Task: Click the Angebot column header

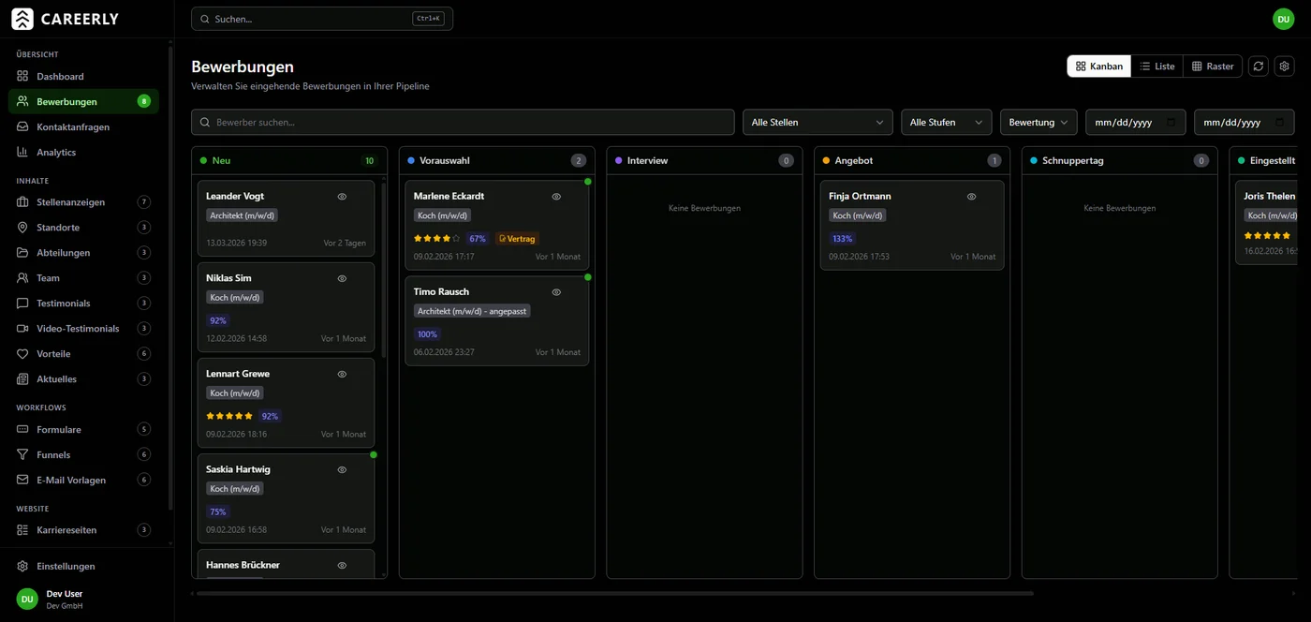Action: (x=912, y=161)
